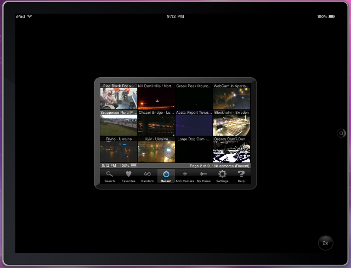Tap the iPad home button on bezel

click(341, 133)
